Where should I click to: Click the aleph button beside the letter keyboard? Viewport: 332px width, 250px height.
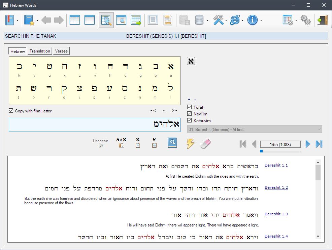[191, 61]
